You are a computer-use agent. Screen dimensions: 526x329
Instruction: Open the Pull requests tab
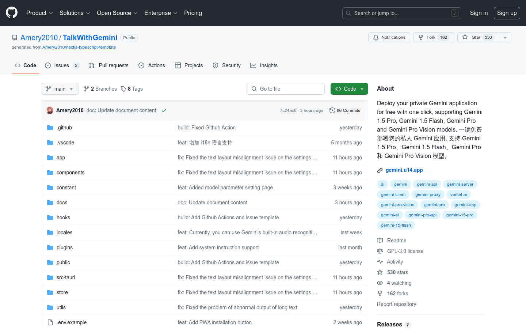pyautogui.click(x=109, y=65)
